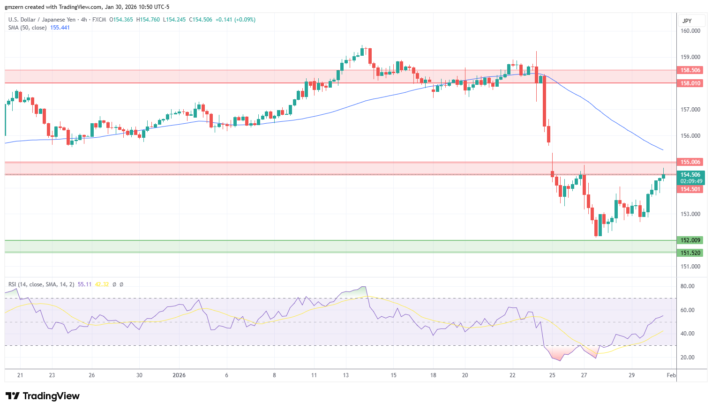Click the candle countdown 02:09:49
The height and width of the screenshot is (410, 712).
[691, 181]
